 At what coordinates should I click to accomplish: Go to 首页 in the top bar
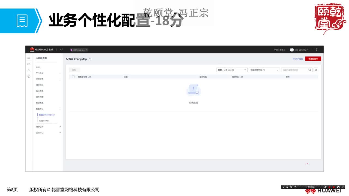coord(61,50)
